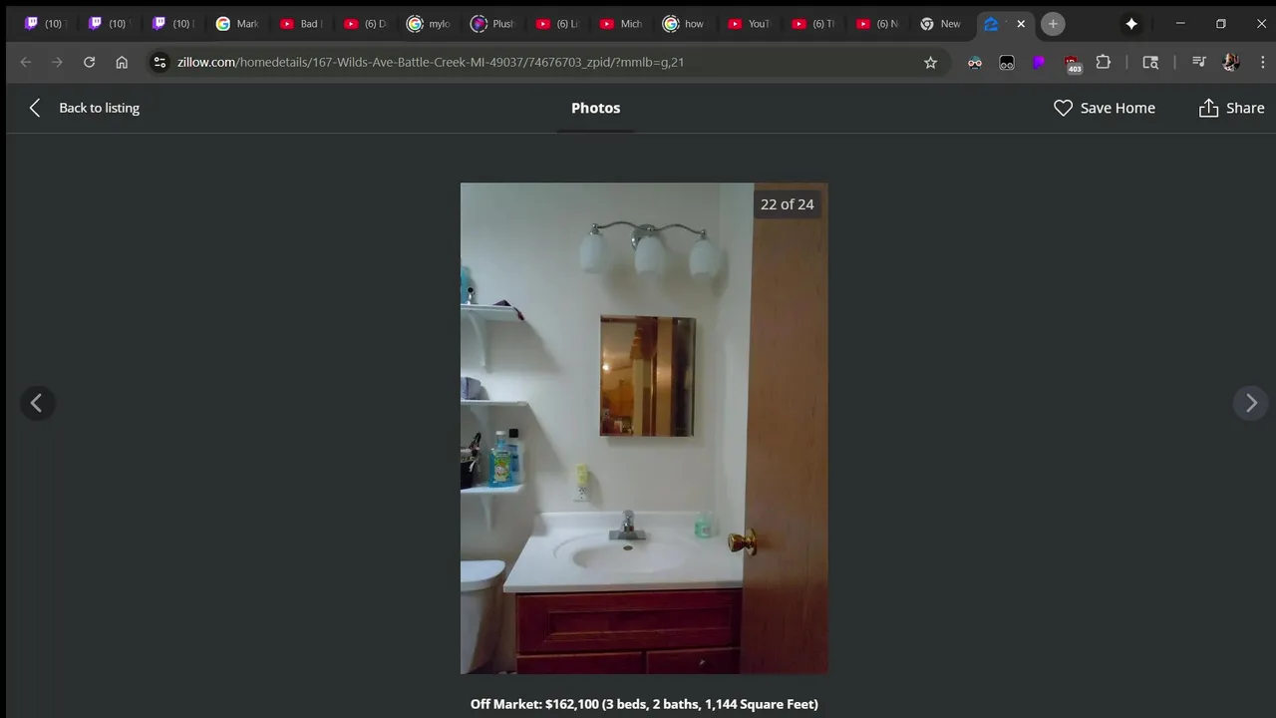
Task: Click the Save Home button label
Action: tap(1117, 108)
